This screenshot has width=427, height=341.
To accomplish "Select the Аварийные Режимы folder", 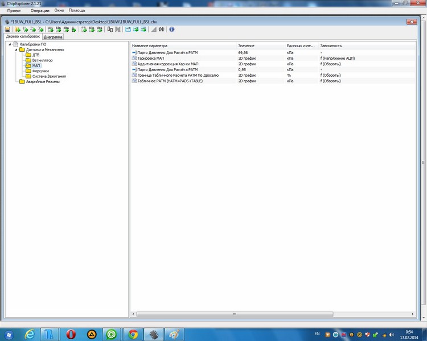I will (x=42, y=81).
